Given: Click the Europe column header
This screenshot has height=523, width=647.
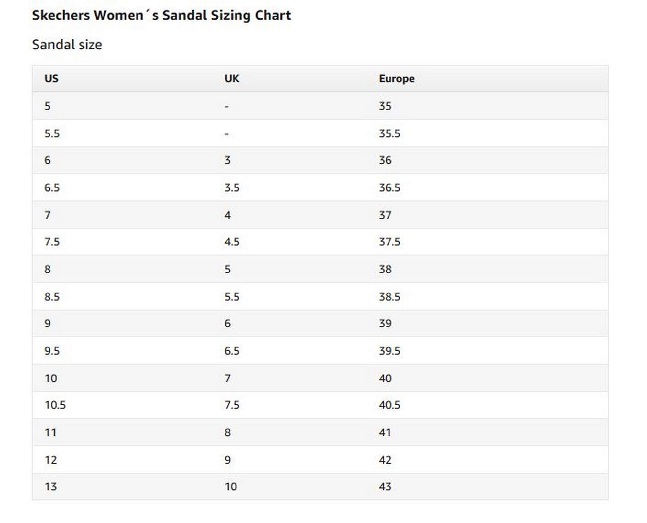Looking at the screenshot, I should [397, 79].
